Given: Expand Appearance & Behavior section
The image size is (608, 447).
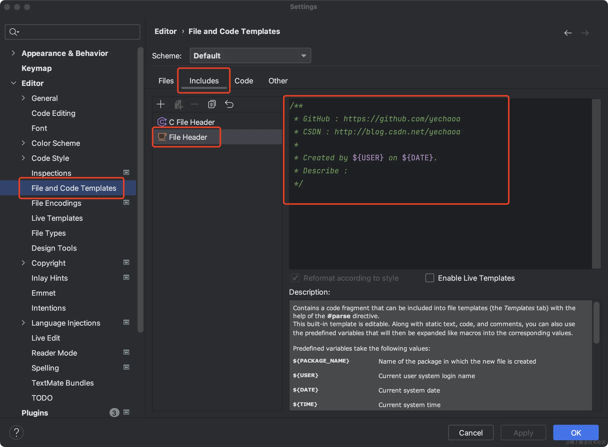Looking at the screenshot, I should (13, 53).
